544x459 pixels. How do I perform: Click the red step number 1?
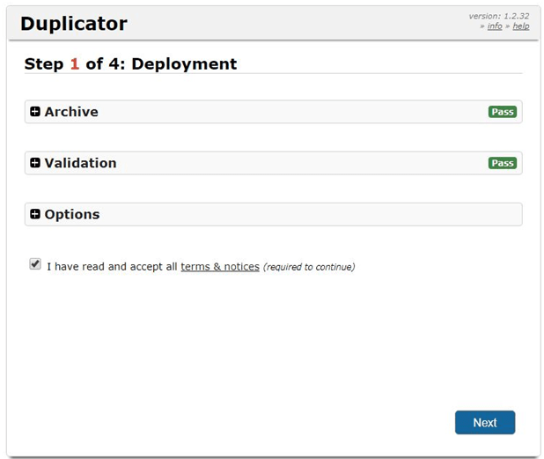coord(75,64)
